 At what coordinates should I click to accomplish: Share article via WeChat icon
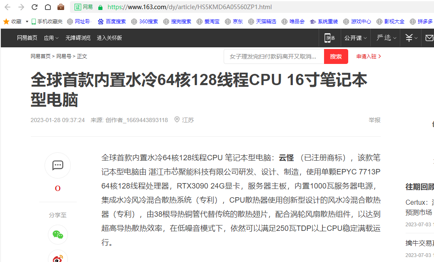coord(57,235)
